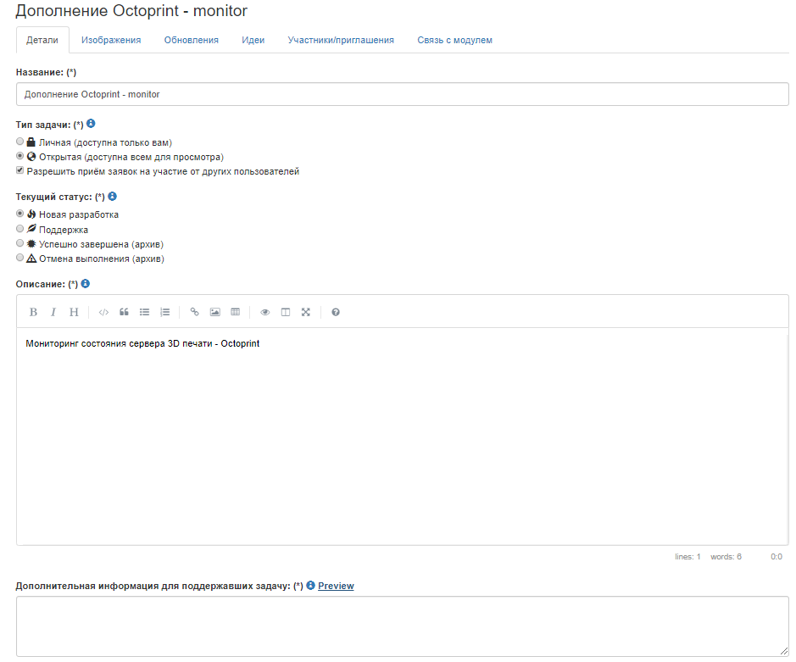This screenshot has width=796, height=662.
Task: Select Новая разработка status
Action: tap(19, 214)
